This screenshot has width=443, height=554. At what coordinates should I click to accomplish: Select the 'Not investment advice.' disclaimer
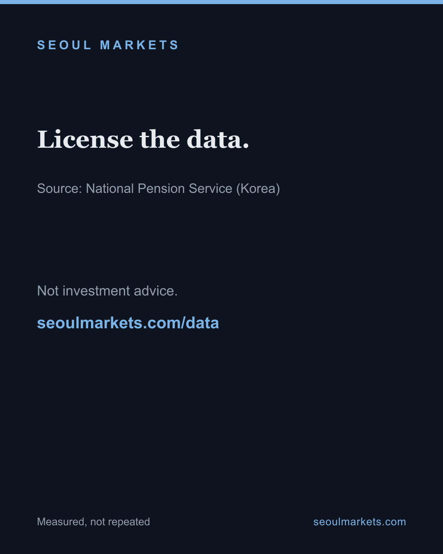tap(107, 291)
